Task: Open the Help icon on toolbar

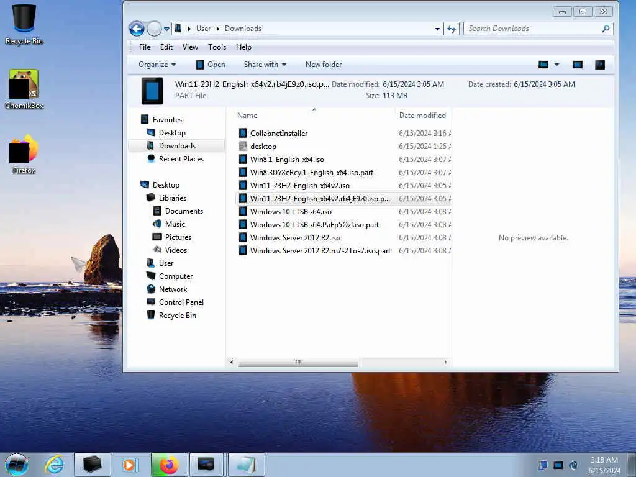Action: pos(600,65)
